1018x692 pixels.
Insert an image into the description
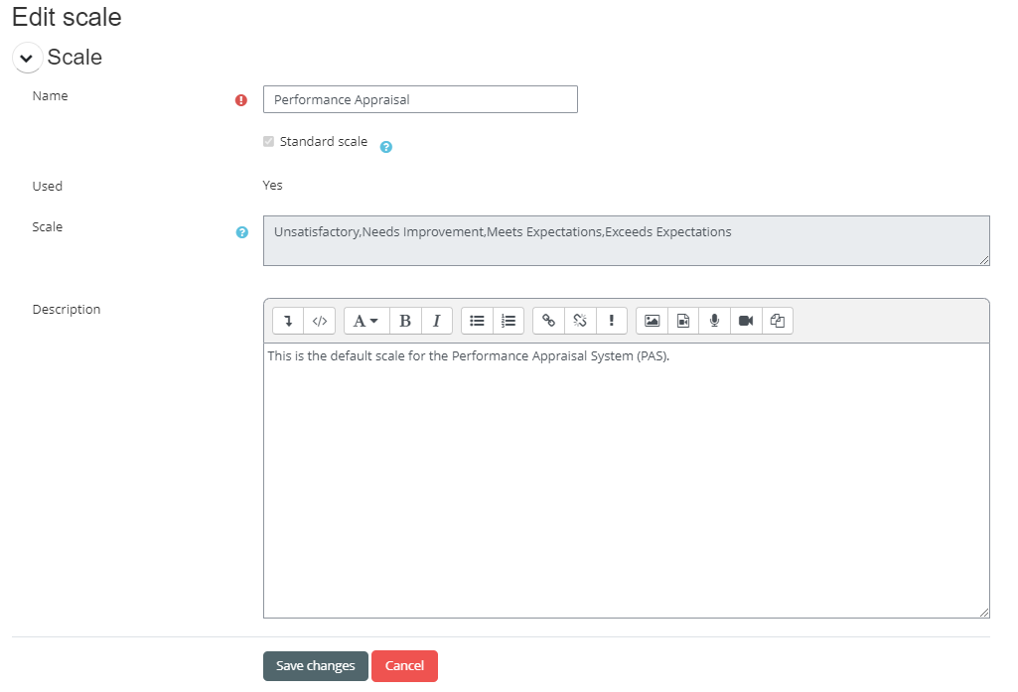tap(652, 321)
